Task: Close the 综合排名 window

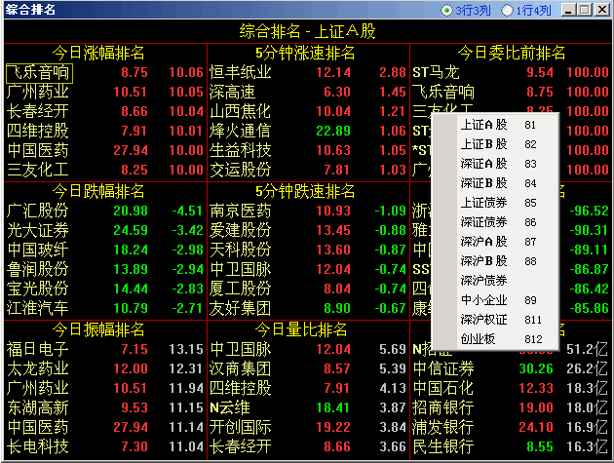Action: coord(602,10)
